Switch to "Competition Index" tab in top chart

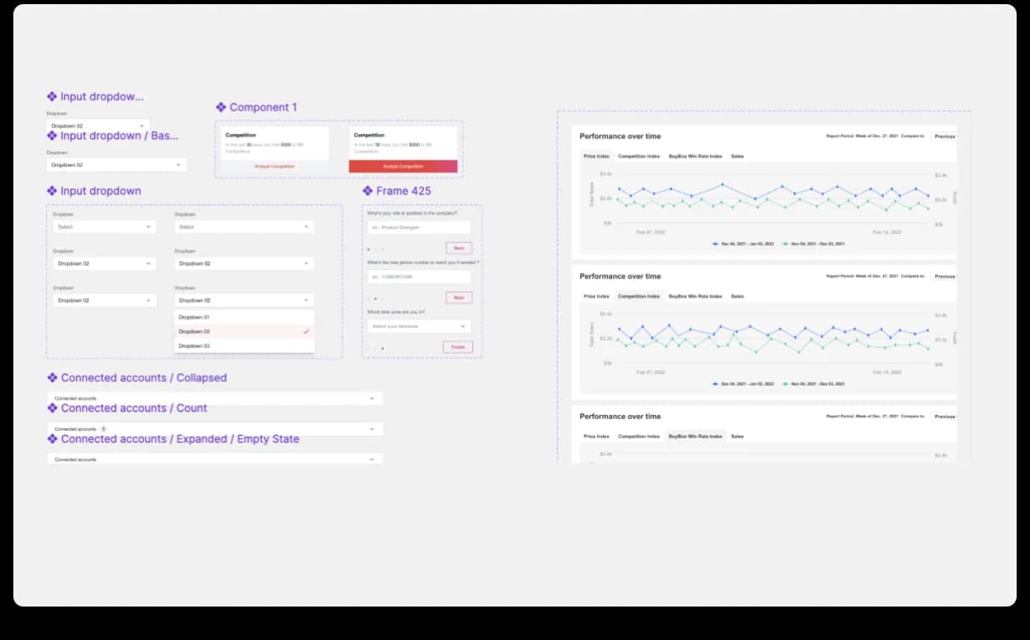639,156
